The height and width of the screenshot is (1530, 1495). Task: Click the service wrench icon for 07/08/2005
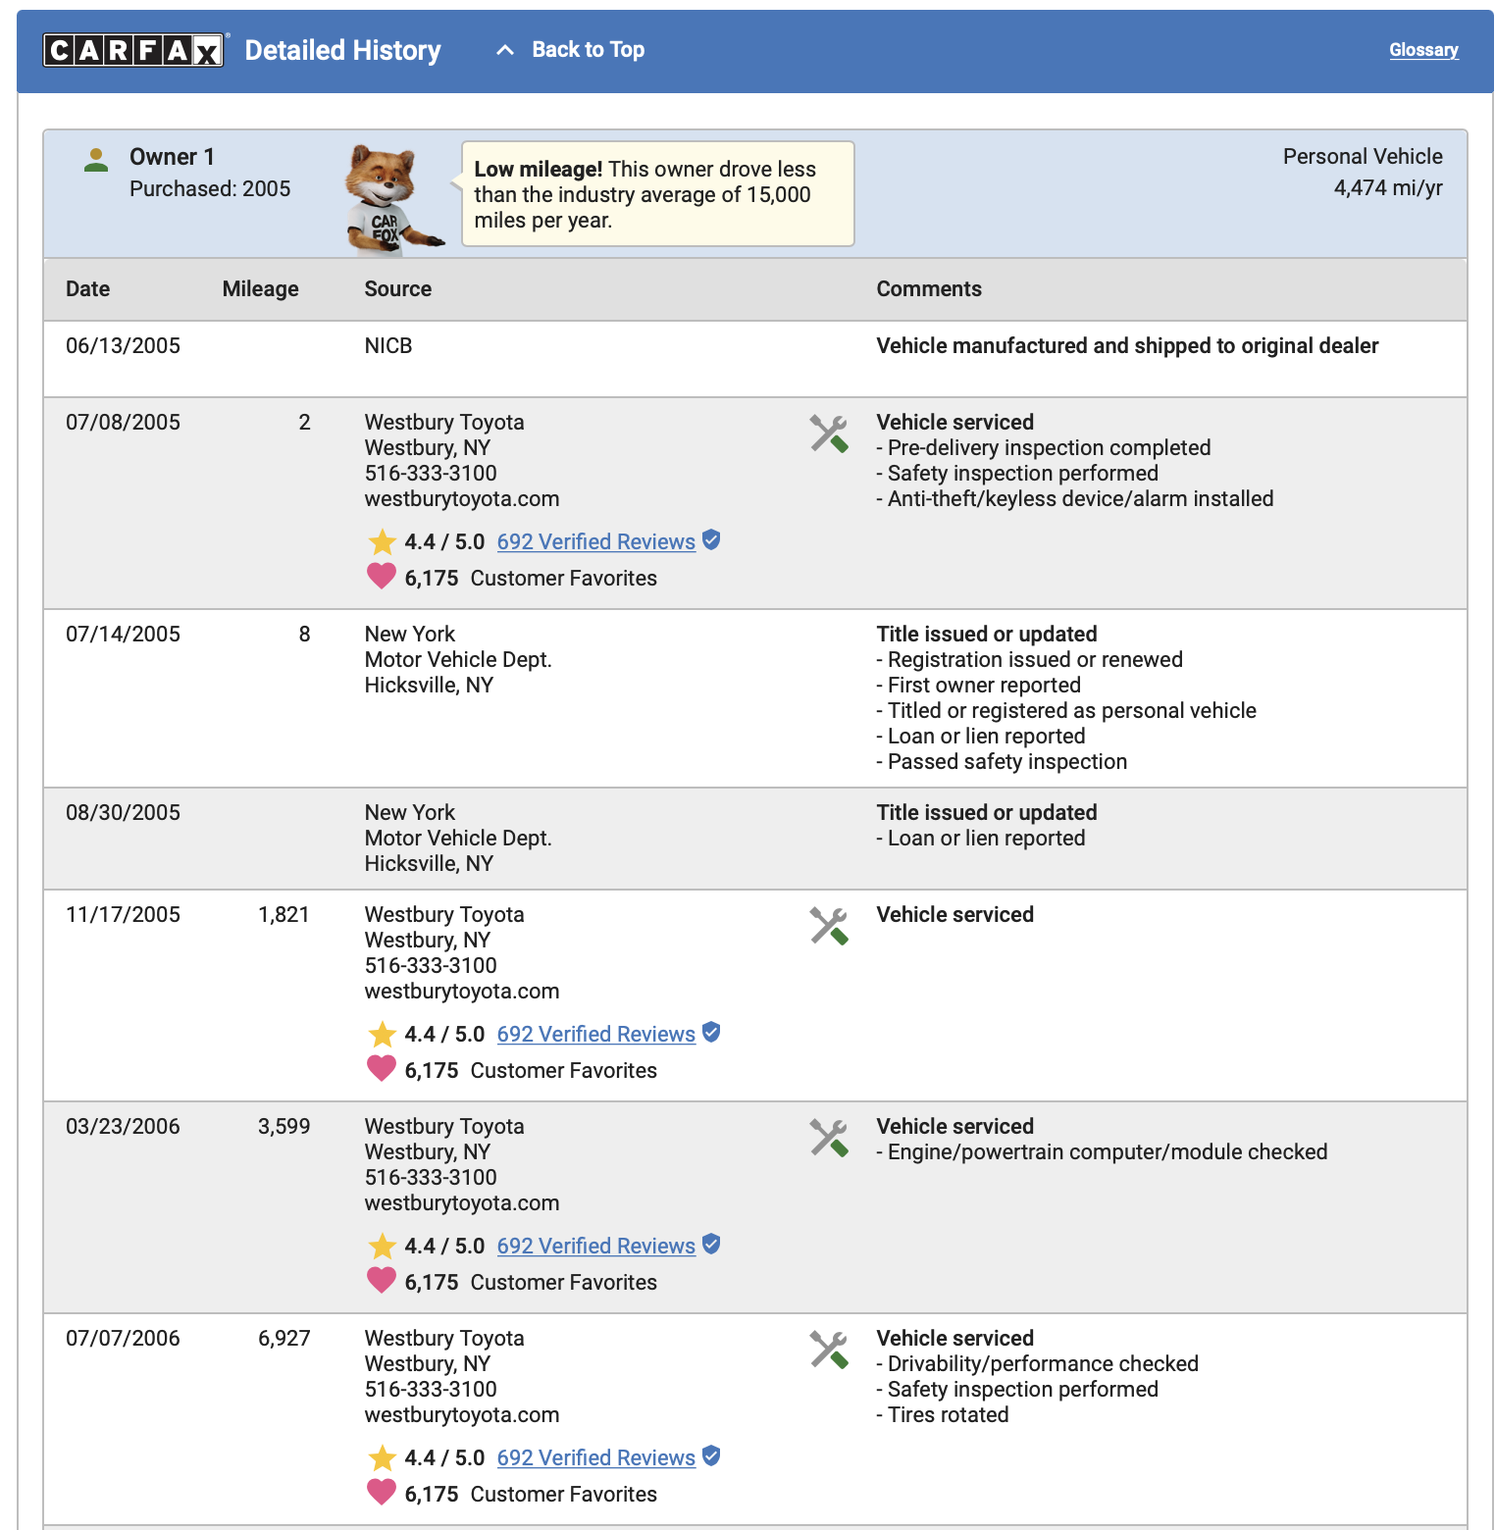tap(829, 433)
